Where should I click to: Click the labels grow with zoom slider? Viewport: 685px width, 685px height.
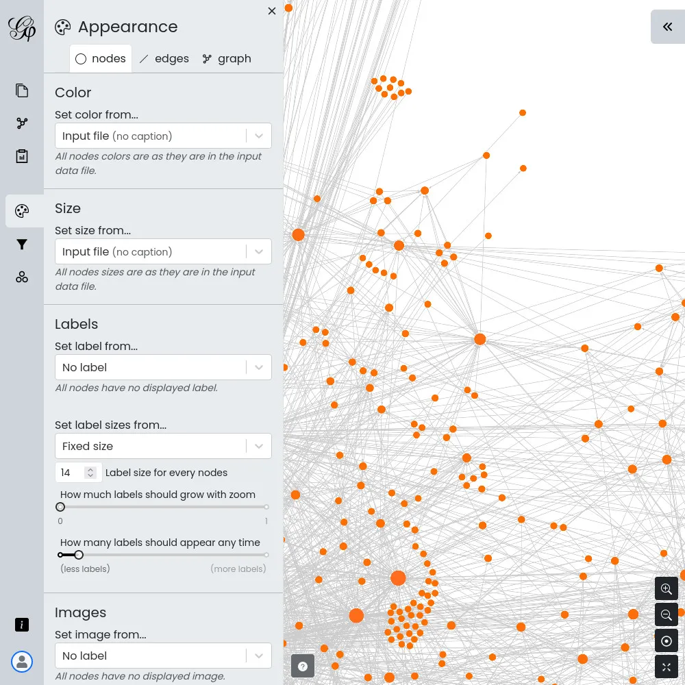[x=163, y=507]
